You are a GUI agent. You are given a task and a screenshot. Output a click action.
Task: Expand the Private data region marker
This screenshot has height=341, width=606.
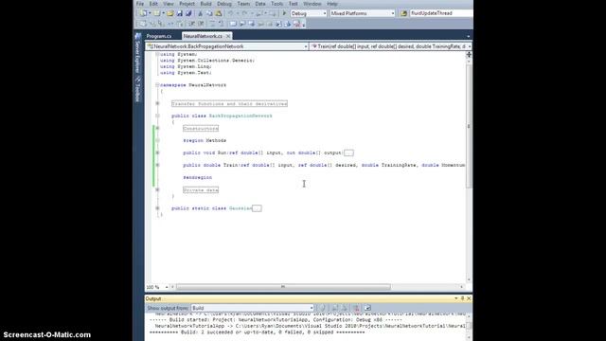[157, 189]
